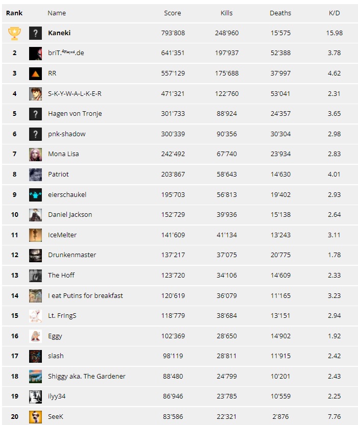Select the Drunkenmaster player name
Image resolution: width=358 pixels, height=425 pixels.
[72, 255]
